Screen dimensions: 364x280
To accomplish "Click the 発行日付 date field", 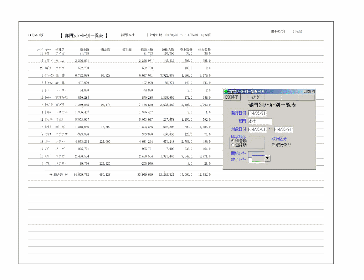I will 257,113.
